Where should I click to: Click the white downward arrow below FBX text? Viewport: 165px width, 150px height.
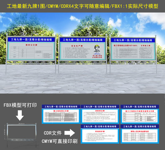20,115
